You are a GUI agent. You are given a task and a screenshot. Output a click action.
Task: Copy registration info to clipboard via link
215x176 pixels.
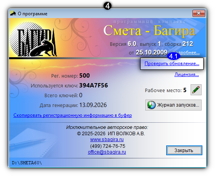pyautogui.click(x=73, y=115)
